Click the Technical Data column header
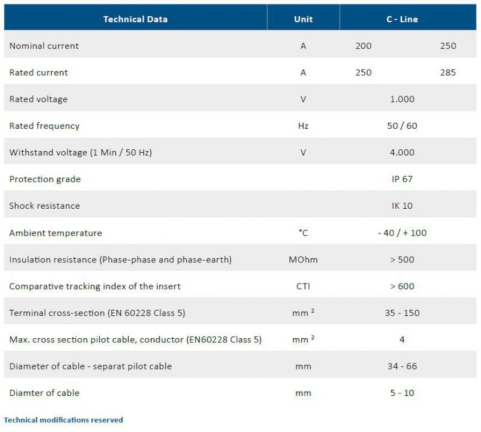Image resolution: width=481 pixels, height=432 pixels. [x=135, y=19]
